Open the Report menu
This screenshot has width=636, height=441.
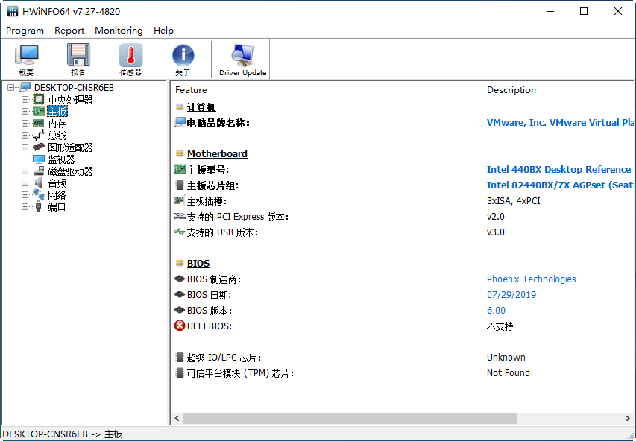(69, 31)
